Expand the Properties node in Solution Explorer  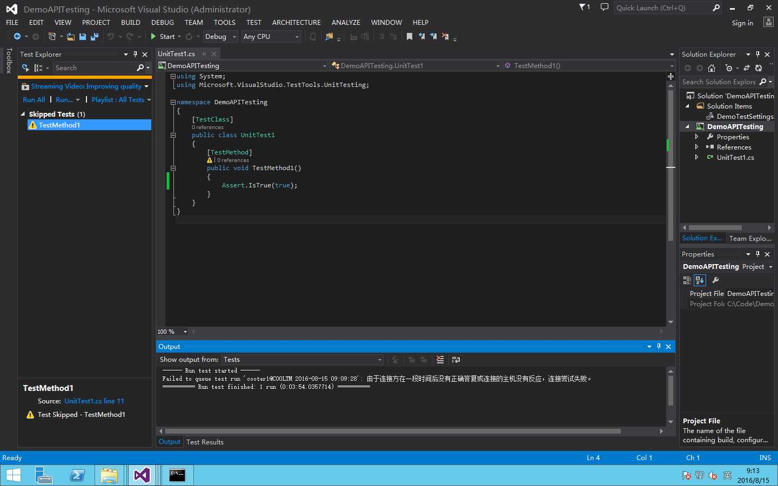[696, 137]
